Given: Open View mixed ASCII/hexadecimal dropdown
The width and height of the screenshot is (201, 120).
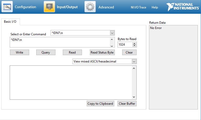Looking at the screenshot, I should click(105, 61).
